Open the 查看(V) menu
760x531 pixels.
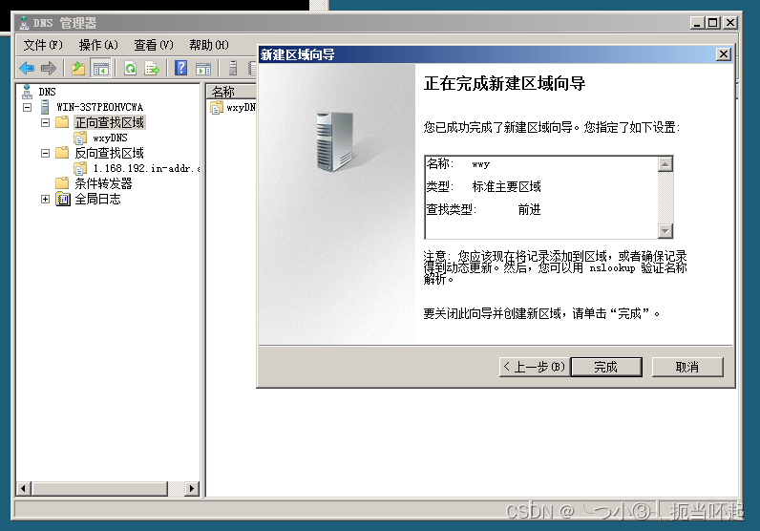point(153,45)
